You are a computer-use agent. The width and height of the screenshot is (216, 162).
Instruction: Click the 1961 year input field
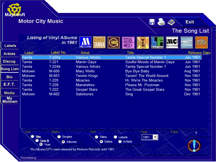(x=147, y=137)
